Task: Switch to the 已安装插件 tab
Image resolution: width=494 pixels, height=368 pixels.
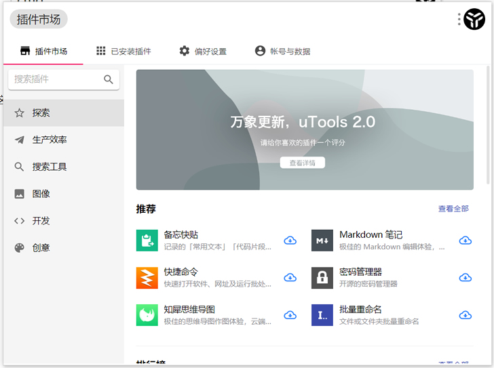Action: coord(123,52)
